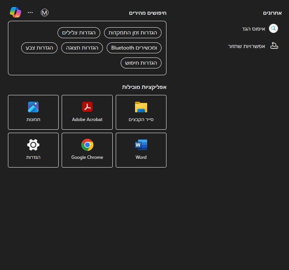The image size is (289, 270).
Task: Select the הגדרות צבע quick search
Action: [x=39, y=48]
